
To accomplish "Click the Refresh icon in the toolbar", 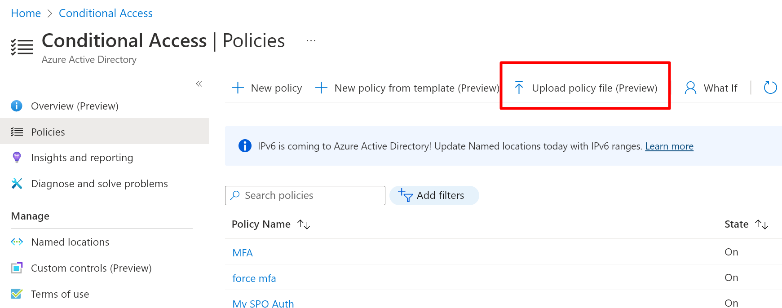I will [x=770, y=88].
